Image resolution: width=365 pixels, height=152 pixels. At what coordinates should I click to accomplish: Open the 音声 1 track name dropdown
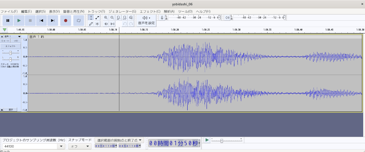19,37
